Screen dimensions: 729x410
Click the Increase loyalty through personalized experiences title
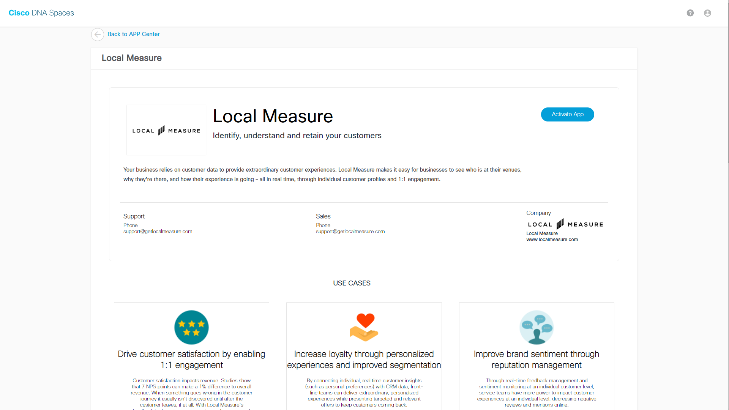pos(364,360)
